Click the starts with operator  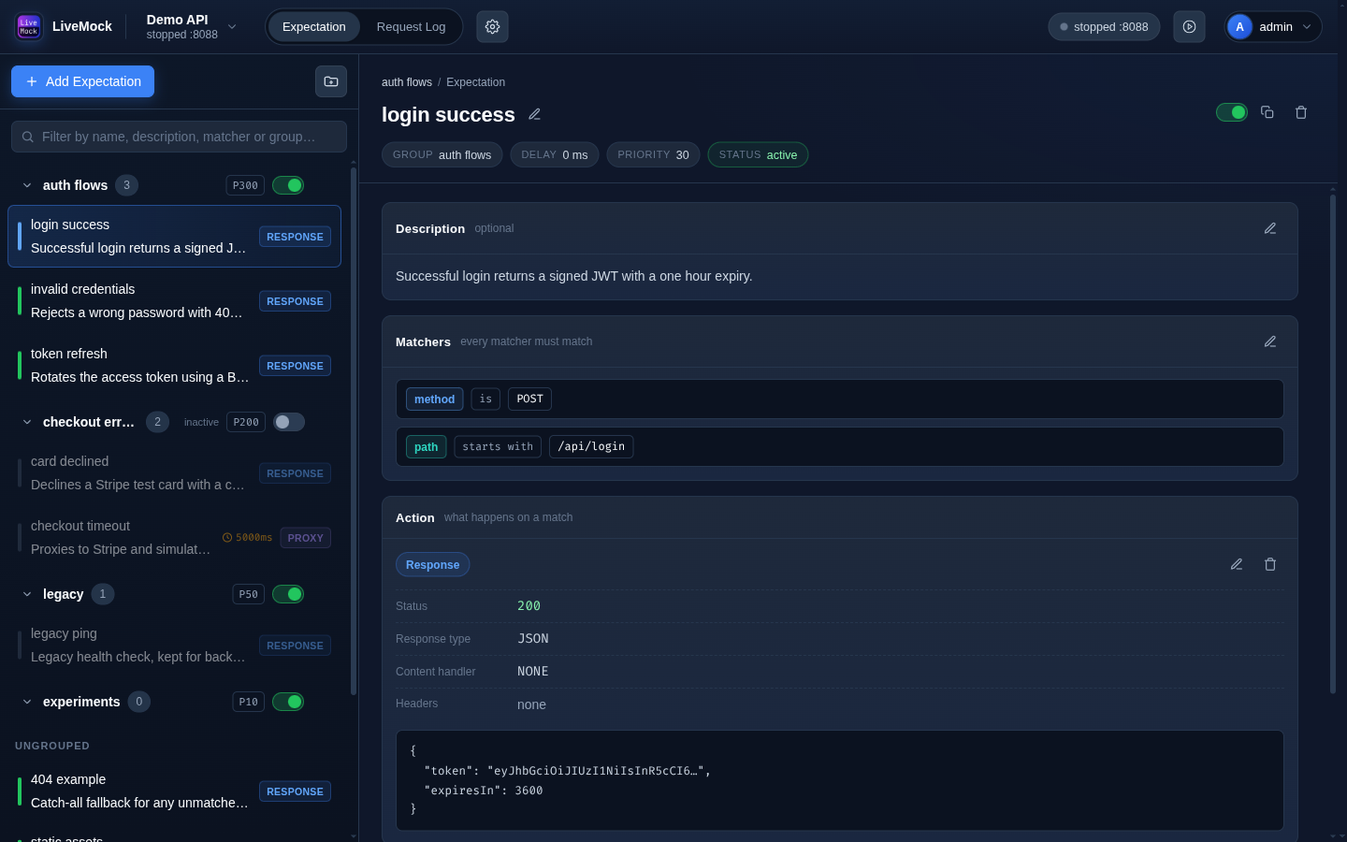(498, 447)
